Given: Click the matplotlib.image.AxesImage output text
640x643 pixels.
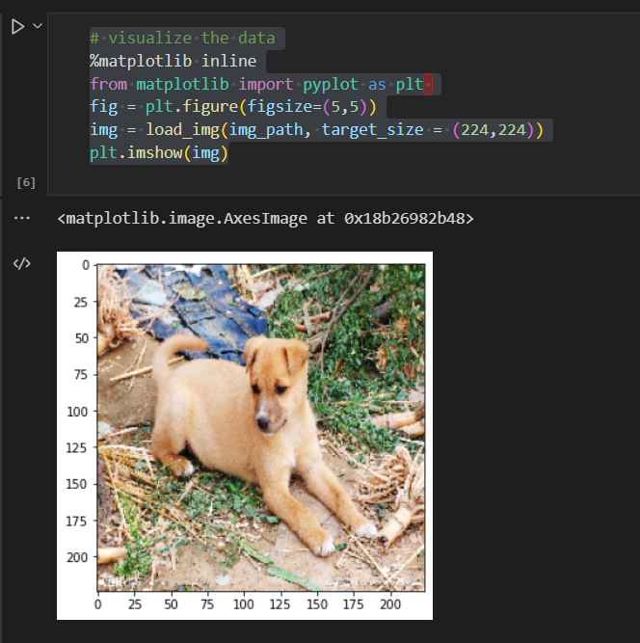Looking at the screenshot, I should [x=265, y=219].
